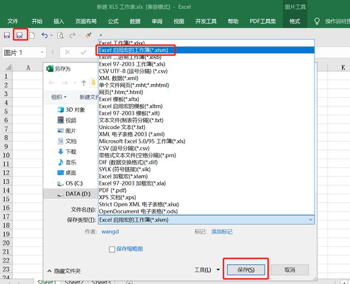The height and width of the screenshot is (284, 350).
Task: Choose PDF (*.pdf) file type
Action: [x=206, y=190]
